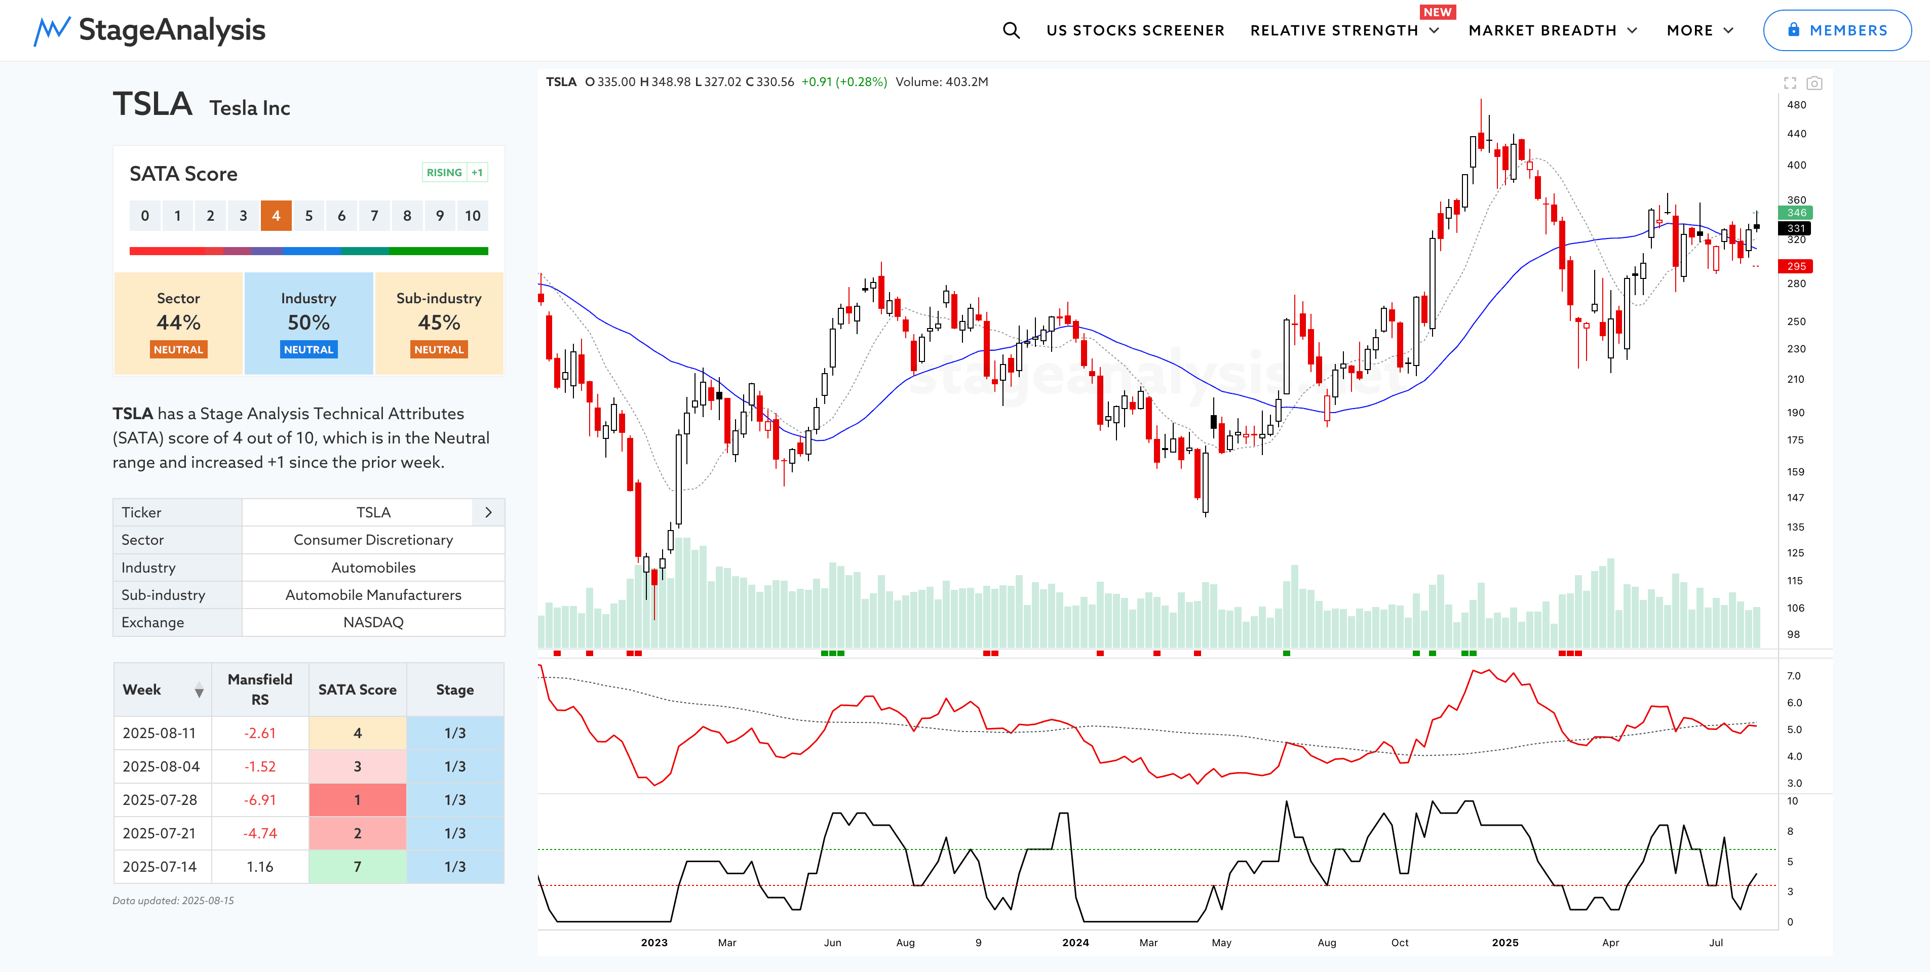Click the RISING +1 badge
The image size is (1930, 972).
coord(455,172)
